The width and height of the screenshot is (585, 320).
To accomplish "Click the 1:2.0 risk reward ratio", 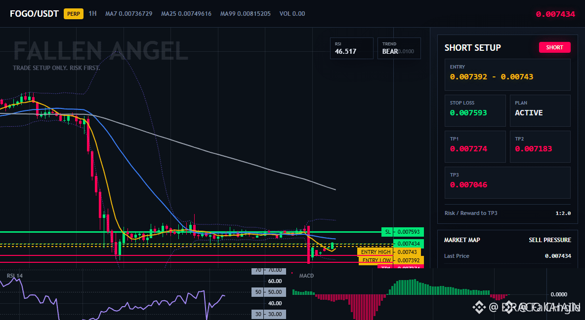I will [563, 213].
